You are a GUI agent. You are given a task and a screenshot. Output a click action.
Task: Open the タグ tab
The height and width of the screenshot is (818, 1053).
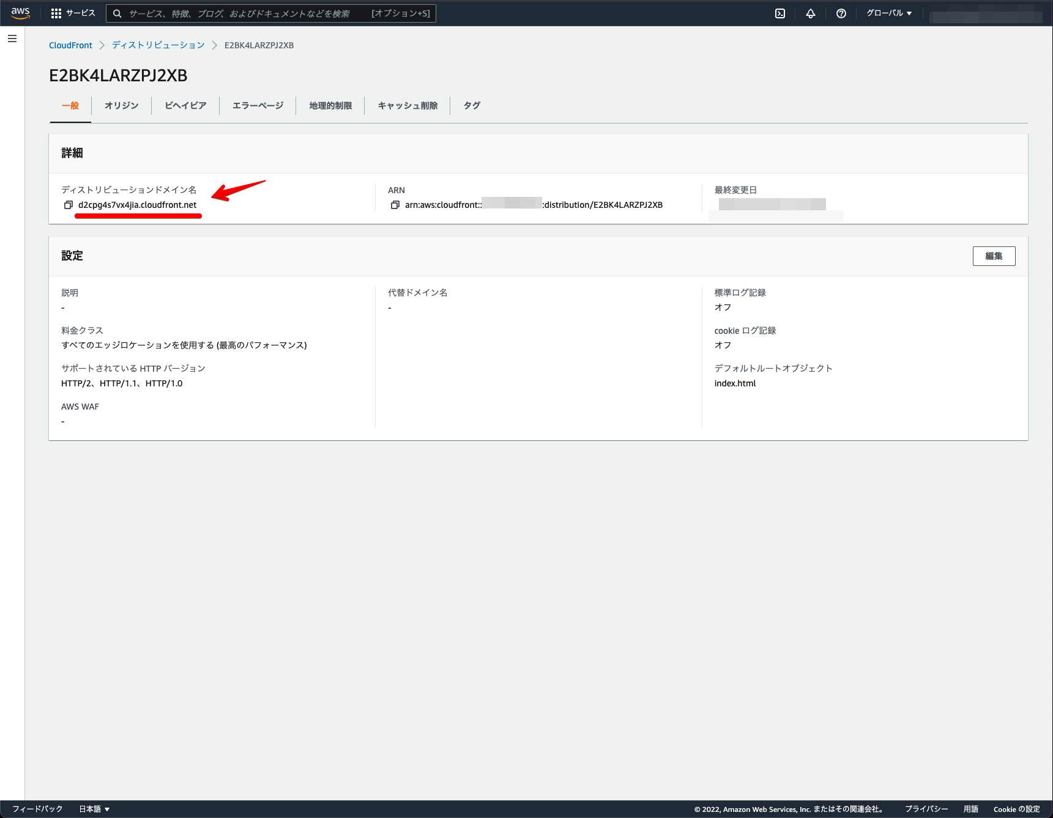tap(472, 106)
